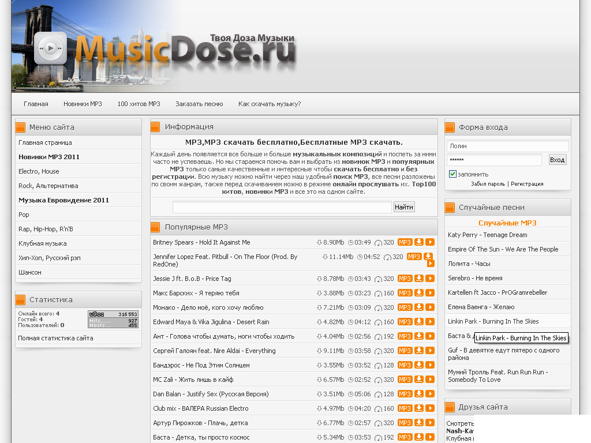591x443 pixels.
Task: Open random song Serebro - Не время
Action: 475,278
